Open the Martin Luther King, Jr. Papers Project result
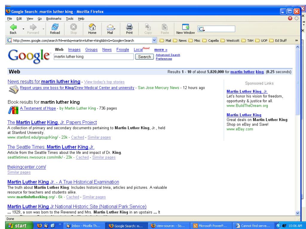 pyautogui.click(x=52, y=122)
